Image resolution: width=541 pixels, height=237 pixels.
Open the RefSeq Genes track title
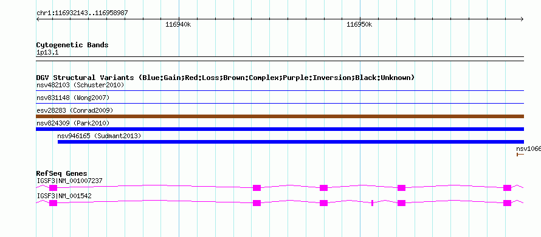tap(62, 173)
